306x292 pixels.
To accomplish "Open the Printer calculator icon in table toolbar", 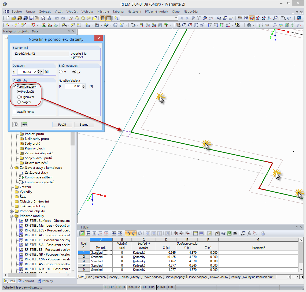I will click(235, 233).
